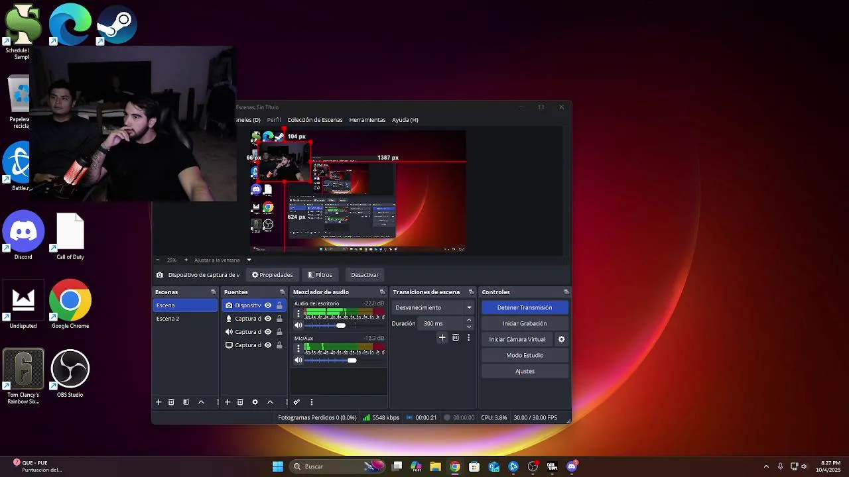The image size is (849, 477).
Task: Toggle visibility of the speaker Captura source
Action: point(268,332)
